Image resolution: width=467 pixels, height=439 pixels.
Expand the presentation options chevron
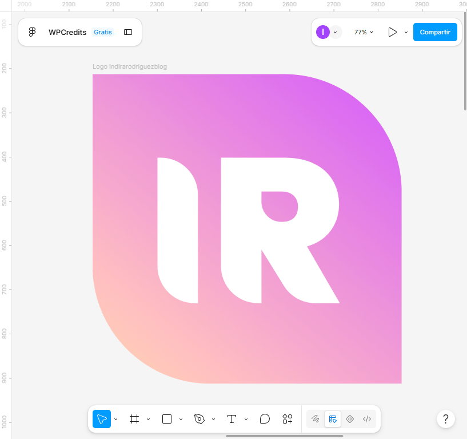tap(406, 32)
